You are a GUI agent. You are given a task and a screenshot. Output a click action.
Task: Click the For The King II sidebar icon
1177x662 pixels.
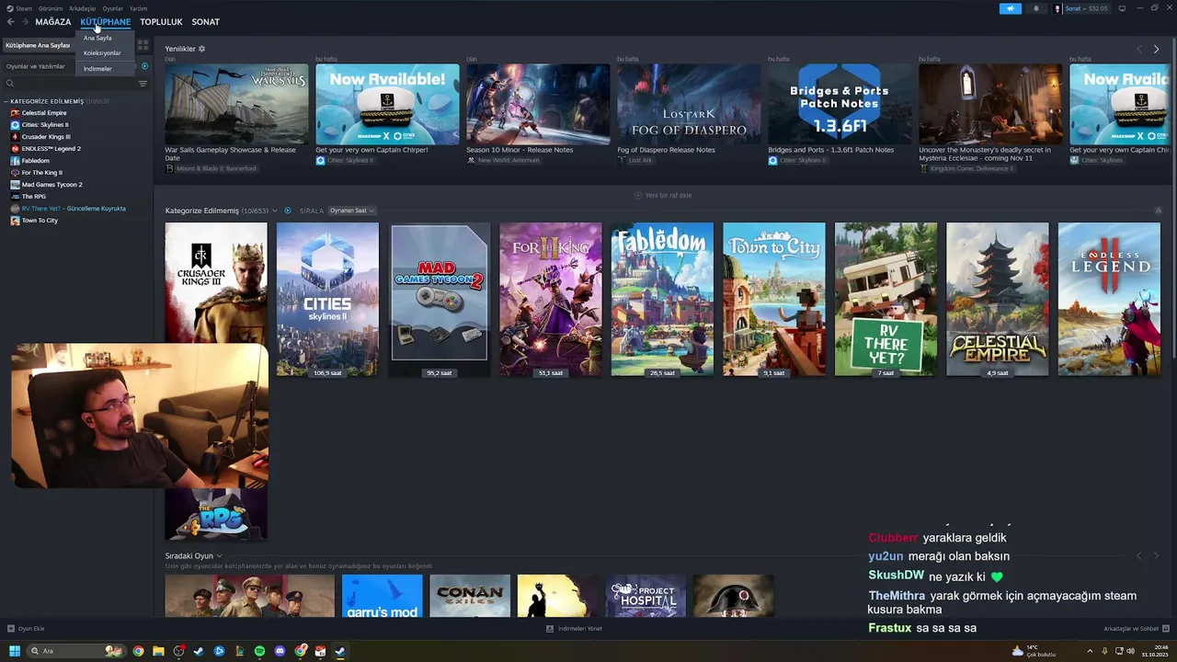15,173
